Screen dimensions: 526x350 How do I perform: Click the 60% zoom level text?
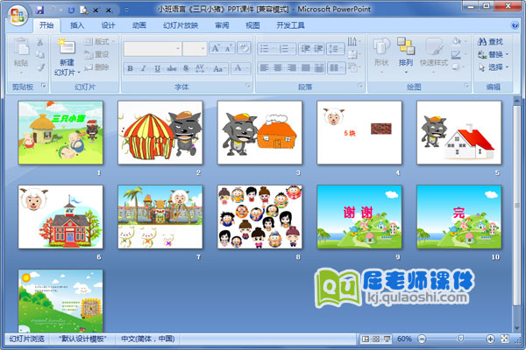tap(405, 339)
